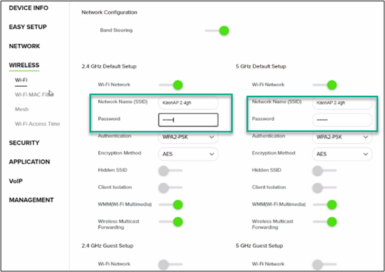
Task: Expand the 5 GHz Encryption Method dropdown
Action: pyautogui.click(x=342, y=154)
